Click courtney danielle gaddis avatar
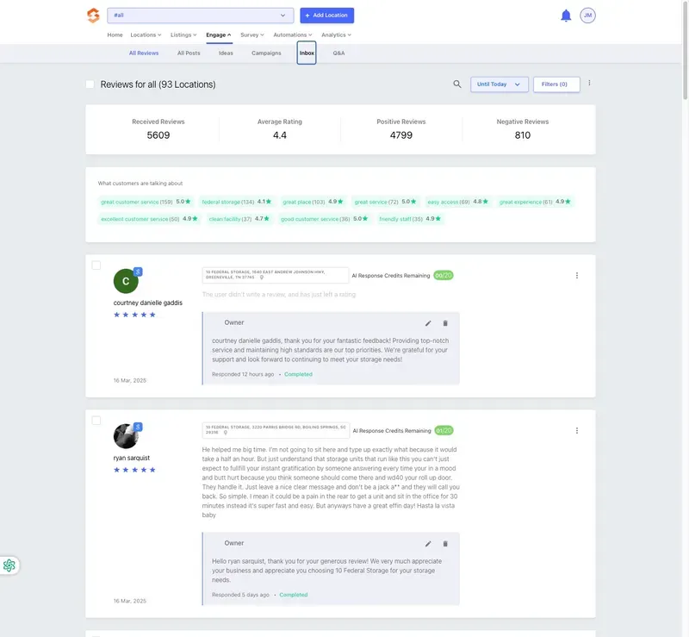This screenshot has height=637, width=689. pos(126,281)
